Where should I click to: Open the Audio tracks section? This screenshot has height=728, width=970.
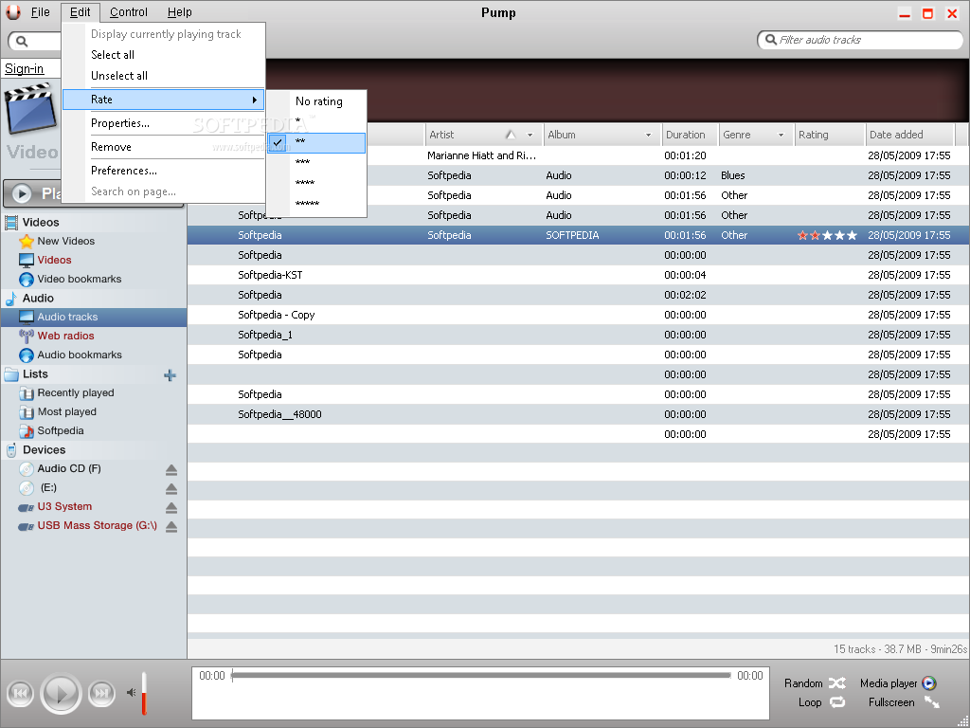[x=94, y=317]
